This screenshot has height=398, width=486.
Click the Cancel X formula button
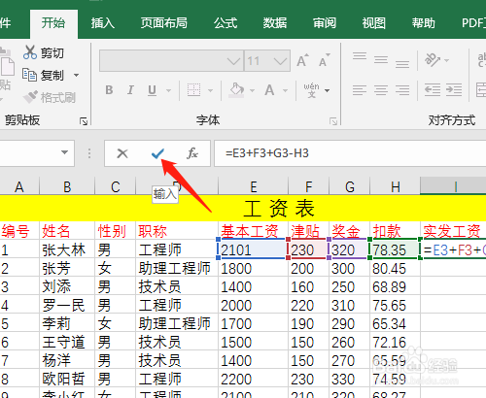tap(122, 153)
